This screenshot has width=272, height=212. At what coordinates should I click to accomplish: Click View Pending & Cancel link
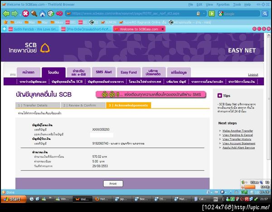(x=238, y=135)
